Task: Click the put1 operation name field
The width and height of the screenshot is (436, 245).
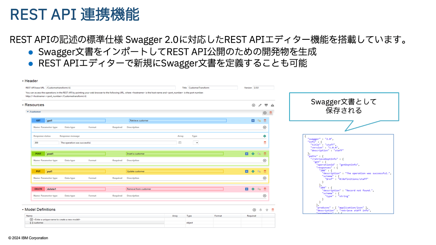Action: [x=76, y=171]
